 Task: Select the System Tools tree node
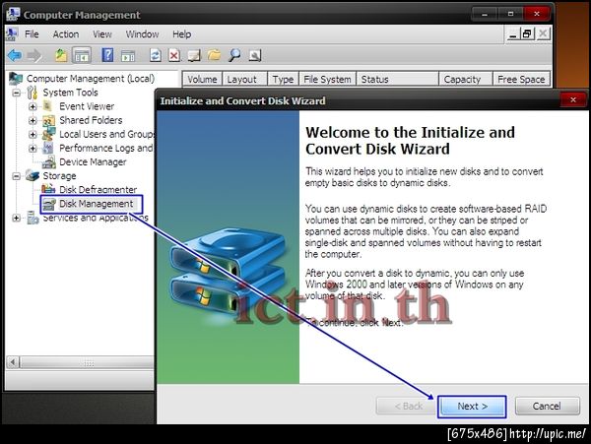click(x=70, y=93)
